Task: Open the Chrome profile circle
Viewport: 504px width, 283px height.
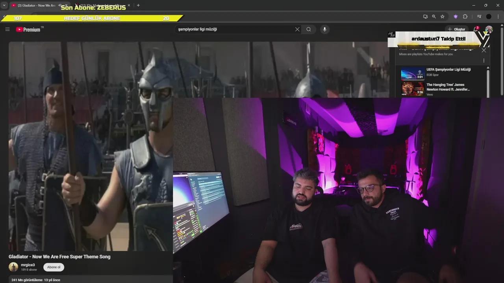Action: 489,17
